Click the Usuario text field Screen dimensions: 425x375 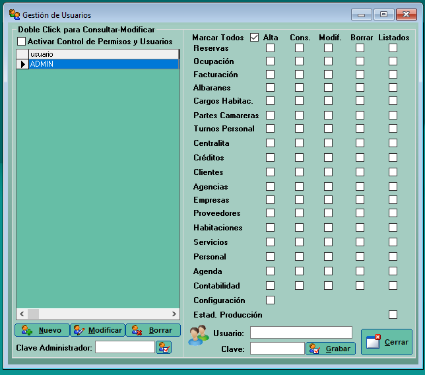(301, 333)
